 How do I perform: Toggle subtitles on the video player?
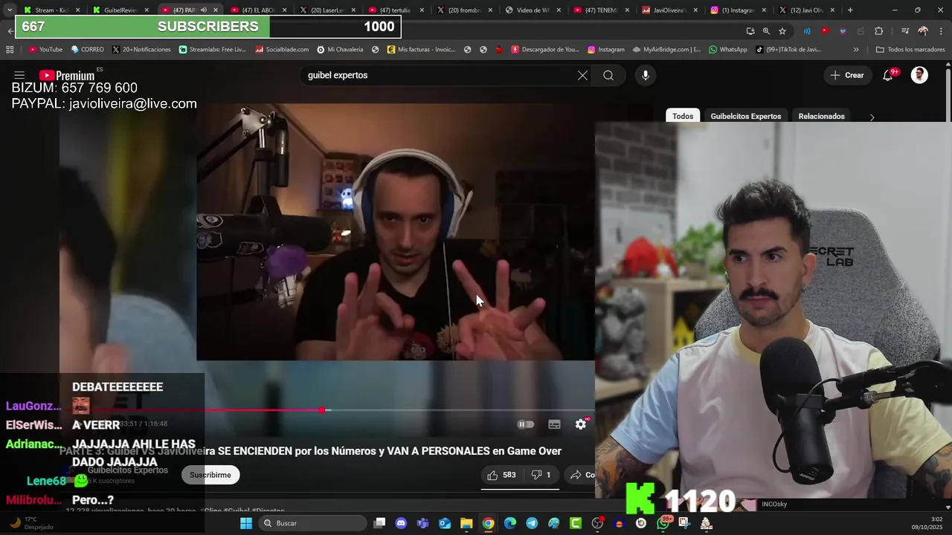554,424
